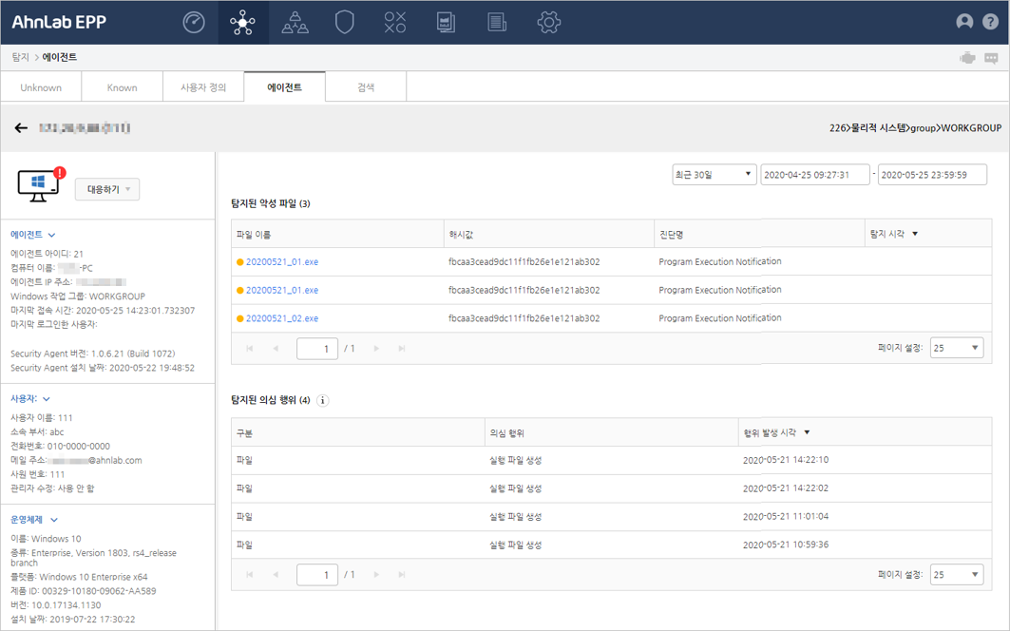Expand the 최근 30일 period dropdown
Screen dimensions: 1010x631
tap(714, 175)
